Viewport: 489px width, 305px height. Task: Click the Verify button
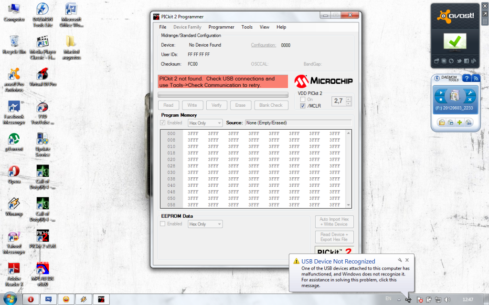[x=216, y=105]
